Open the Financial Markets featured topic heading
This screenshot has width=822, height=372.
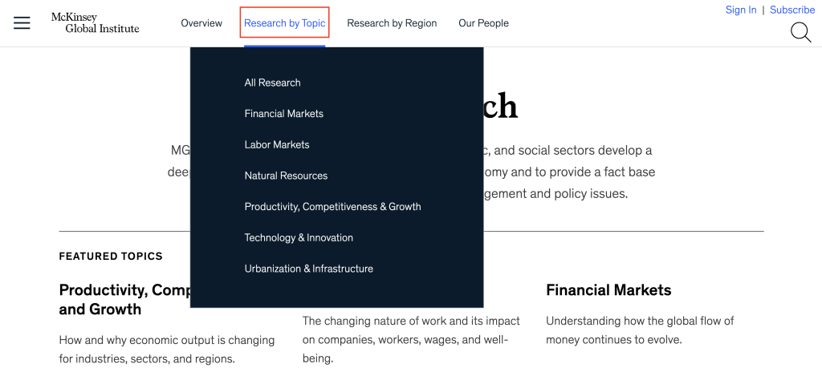608,290
